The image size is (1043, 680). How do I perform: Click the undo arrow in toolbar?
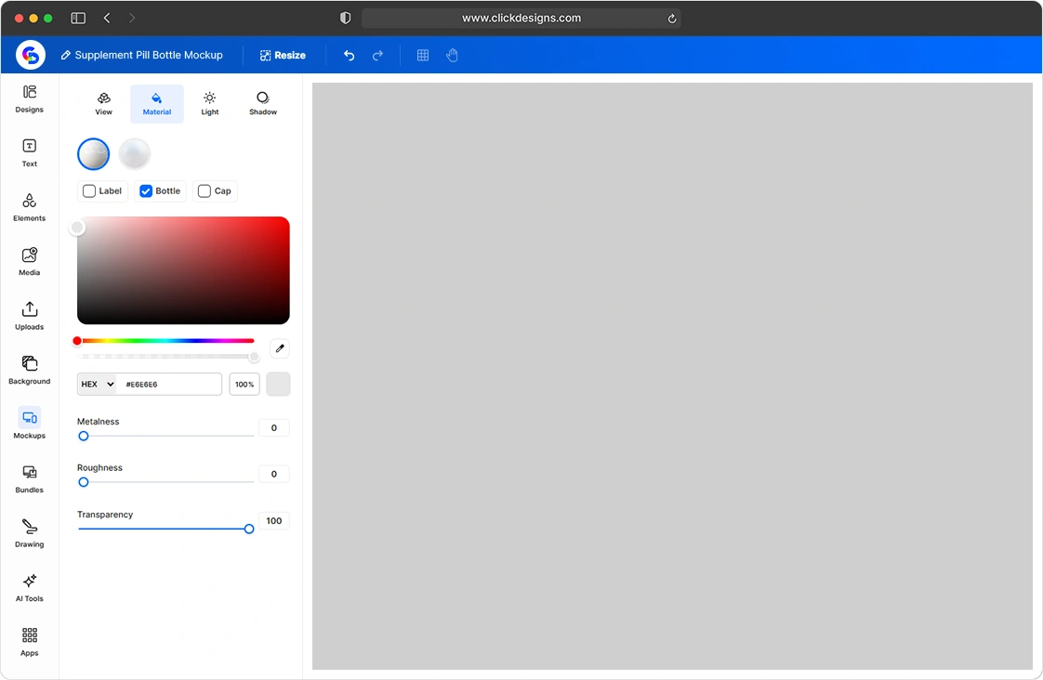point(349,55)
